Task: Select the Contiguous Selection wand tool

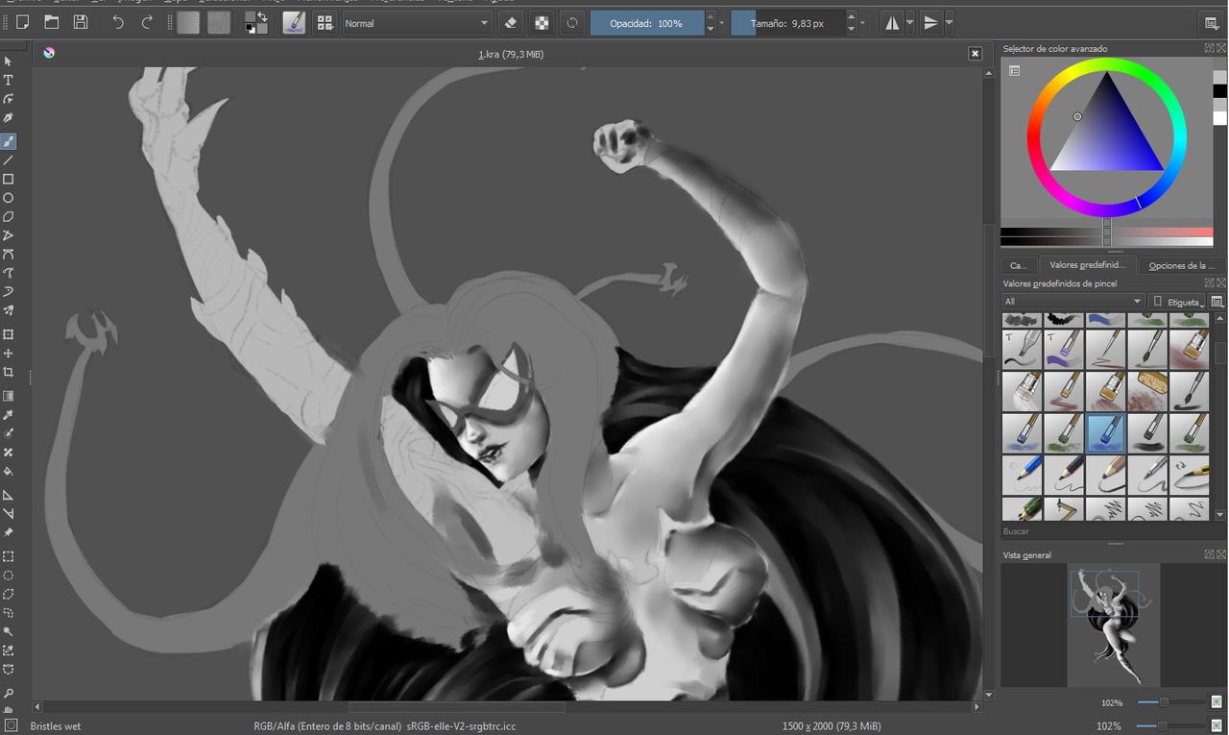Action: pyautogui.click(x=9, y=632)
